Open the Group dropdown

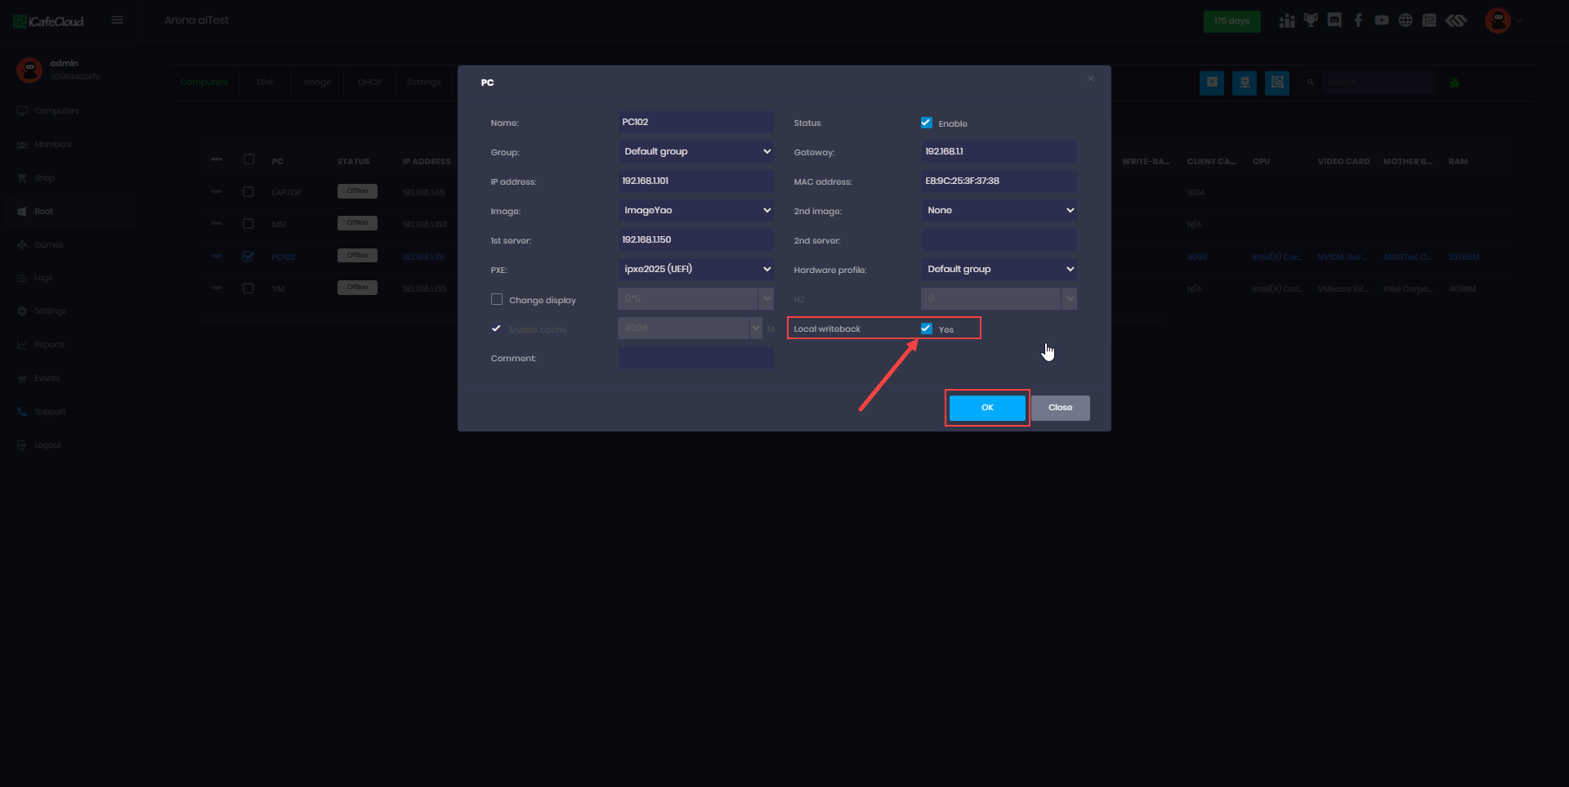(695, 151)
